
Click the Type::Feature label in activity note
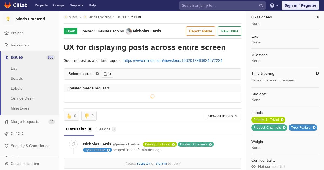(97, 150)
